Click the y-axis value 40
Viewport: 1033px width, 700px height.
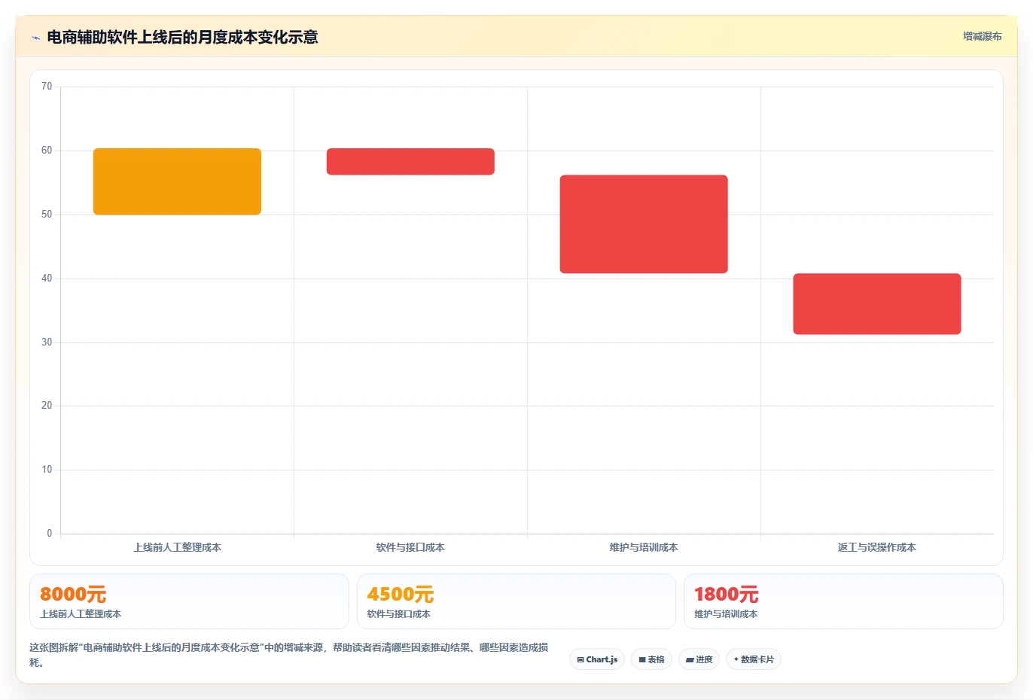pyautogui.click(x=47, y=278)
